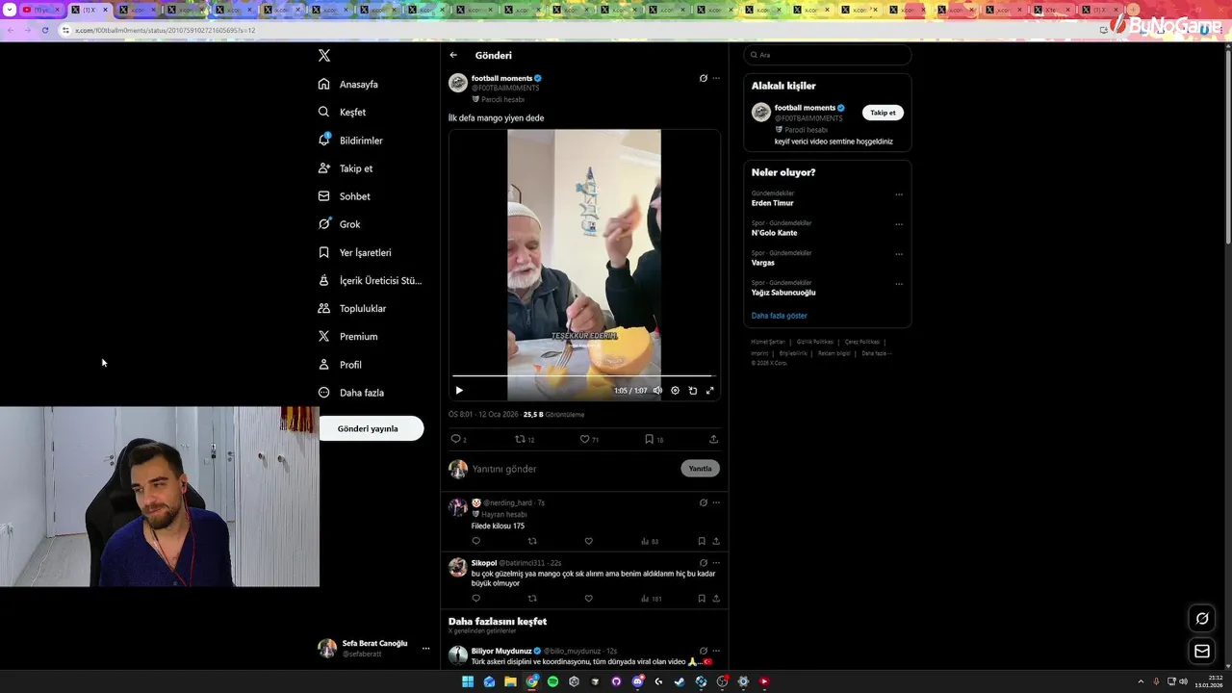The image size is (1232, 693).
Task: Like the main post
Action: pos(588,439)
